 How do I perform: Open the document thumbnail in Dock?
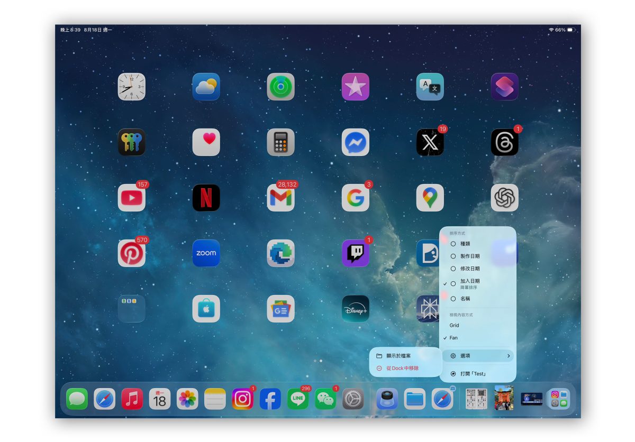[x=476, y=399]
